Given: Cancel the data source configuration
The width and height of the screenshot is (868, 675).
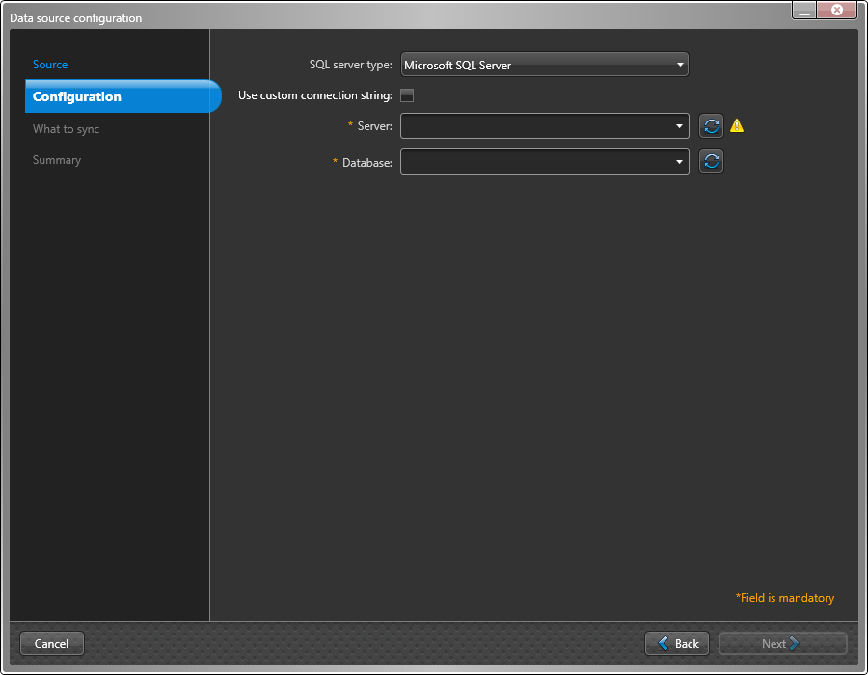Looking at the screenshot, I should coord(51,643).
